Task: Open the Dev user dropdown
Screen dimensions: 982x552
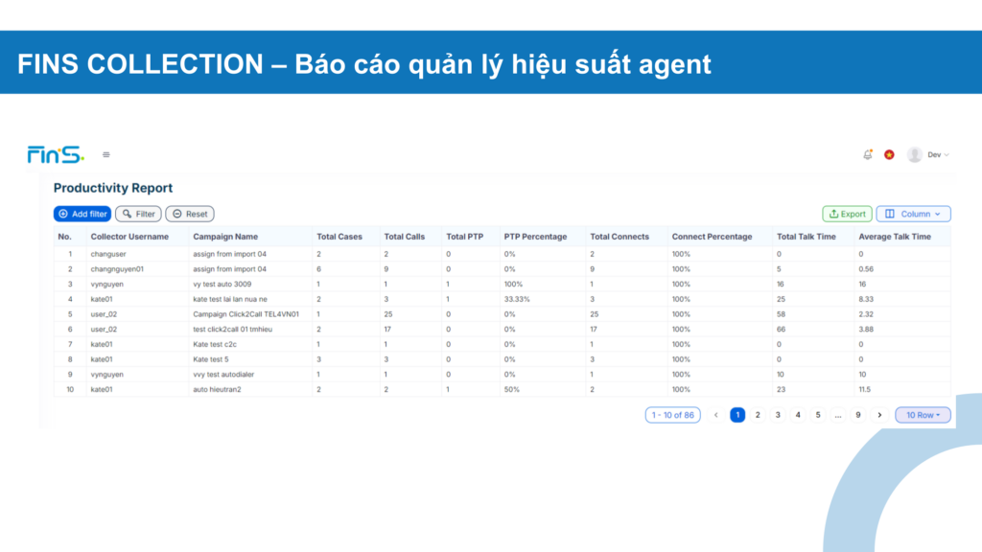Action: tap(938, 154)
